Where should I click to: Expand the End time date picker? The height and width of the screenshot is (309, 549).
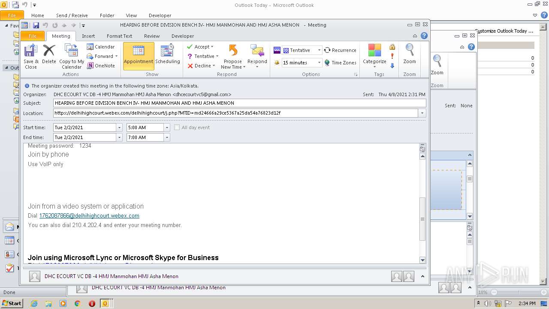click(x=119, y=137)
